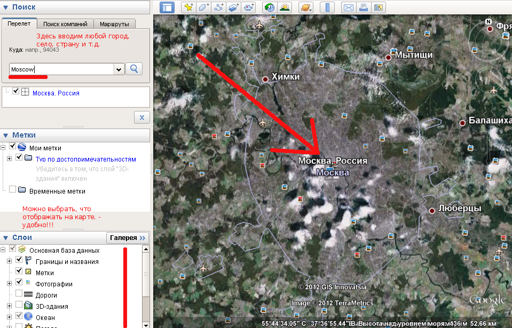This screenshot has width=512, height=328.
Task: Switch to the Поиск компаний tab
Action: coord(65,24)
